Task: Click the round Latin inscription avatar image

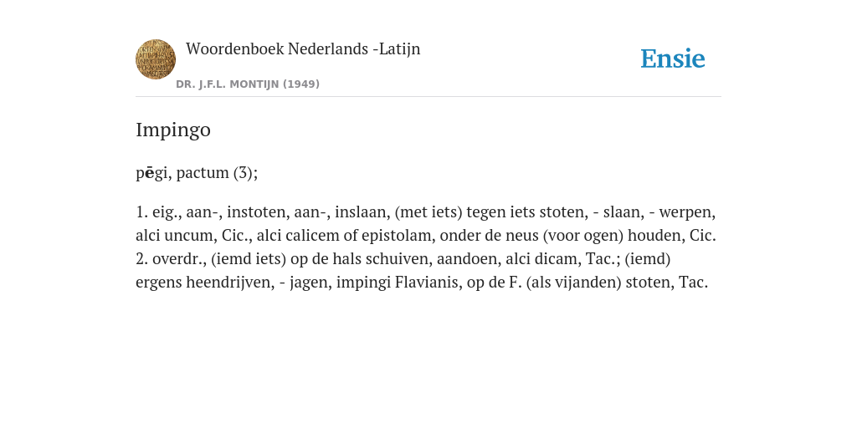Action: click(x=156, y=59)
